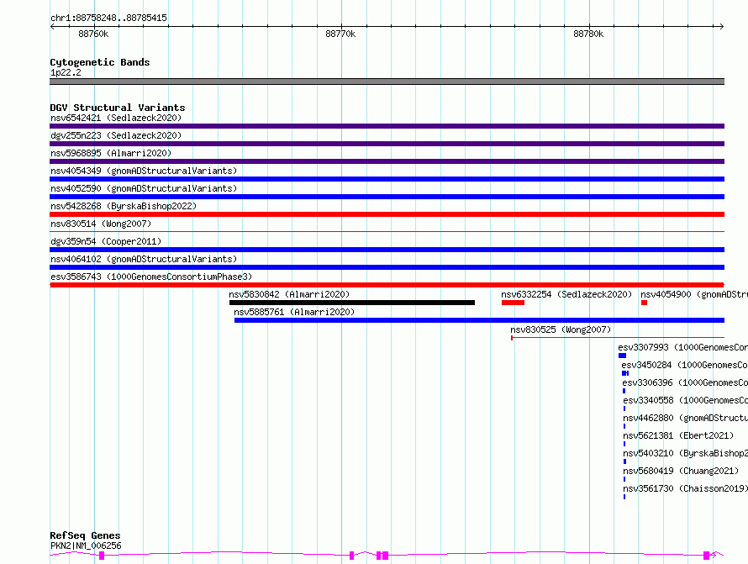Select the nsv5830842 (Almarri2020) label

[x=289, y=294]
